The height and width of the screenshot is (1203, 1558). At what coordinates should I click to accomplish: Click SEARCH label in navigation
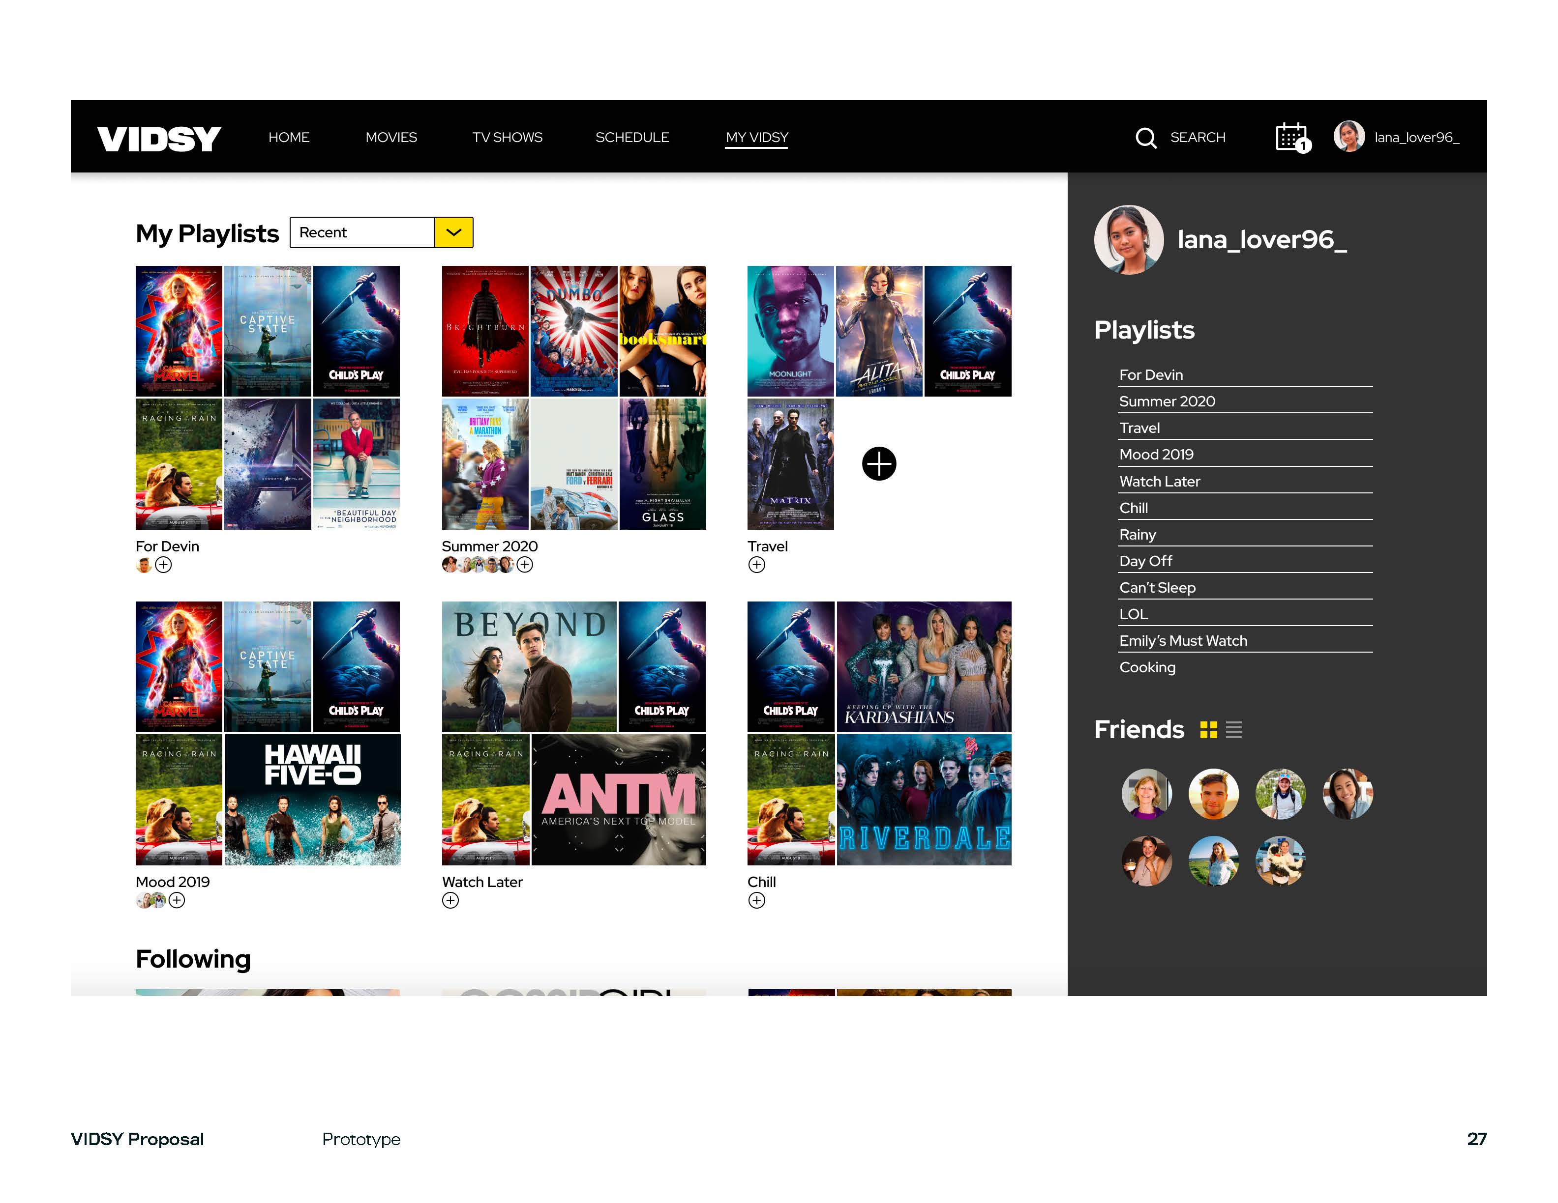click(x=1198, y=138)
